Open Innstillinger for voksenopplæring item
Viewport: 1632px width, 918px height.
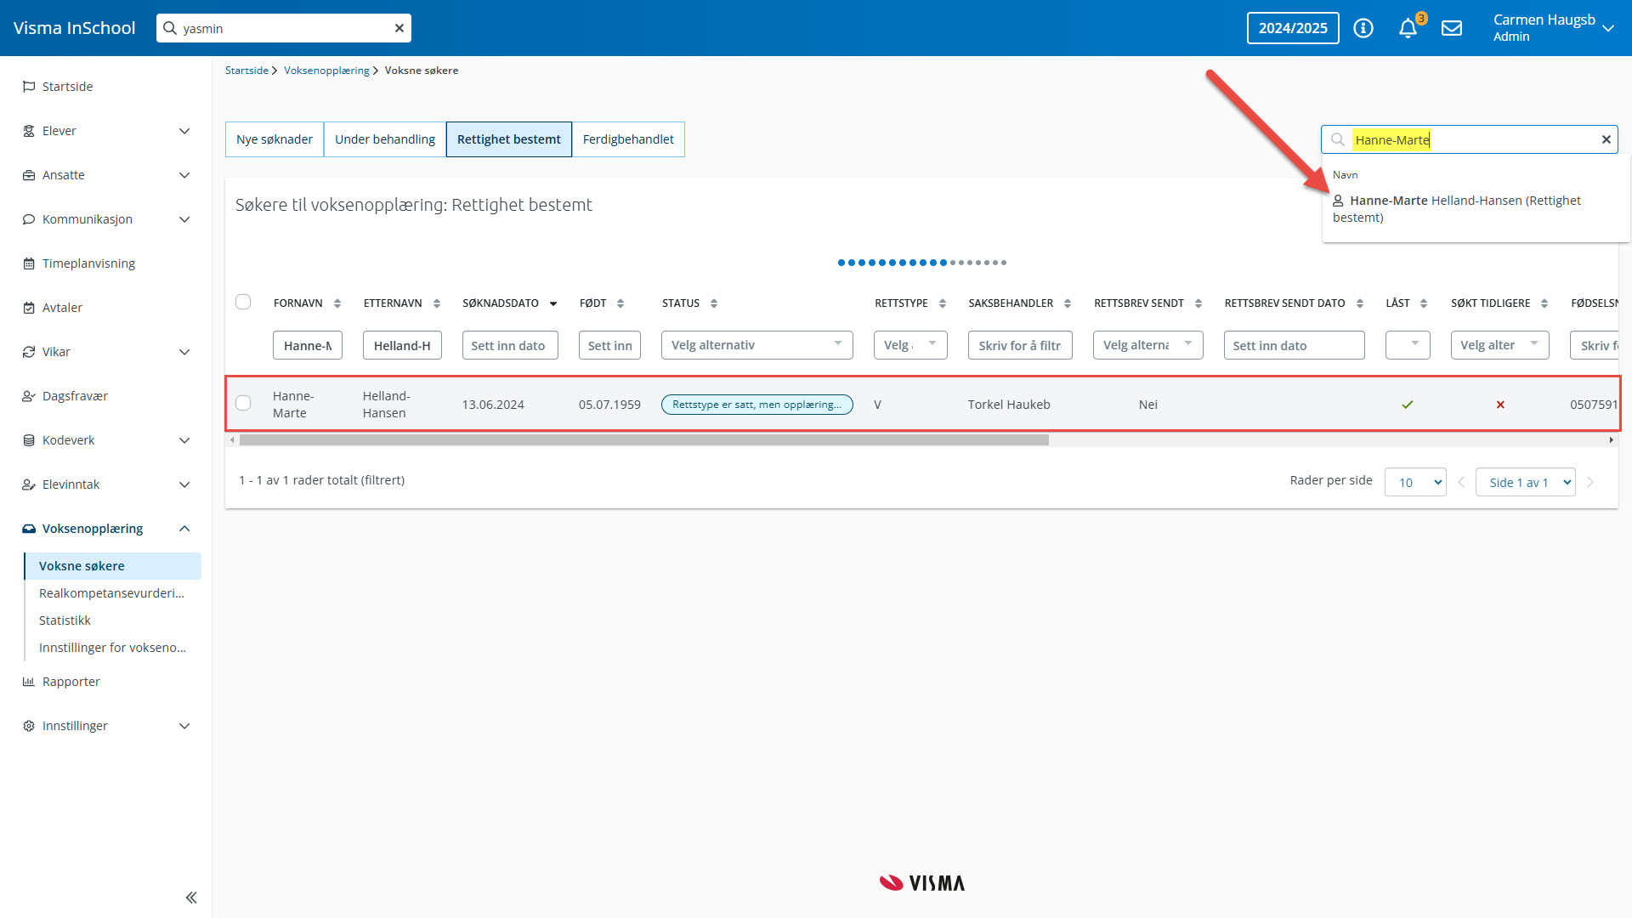(x=113, y=648)
